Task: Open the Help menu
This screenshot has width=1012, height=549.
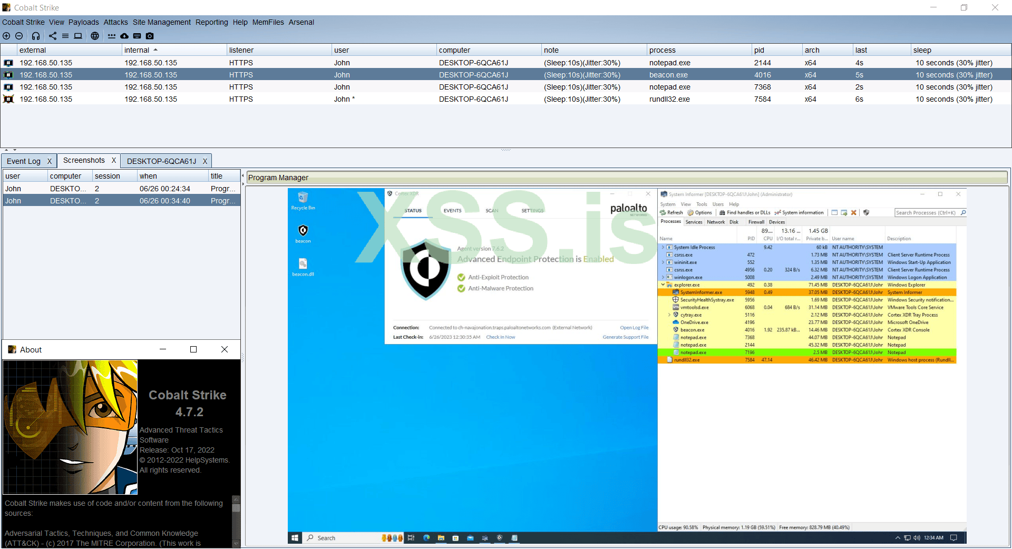Action: coord(240,22)
